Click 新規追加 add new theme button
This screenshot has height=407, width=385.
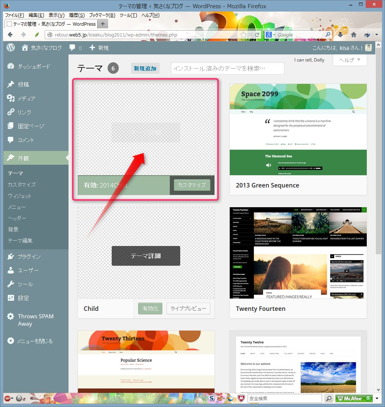(145, 68)
